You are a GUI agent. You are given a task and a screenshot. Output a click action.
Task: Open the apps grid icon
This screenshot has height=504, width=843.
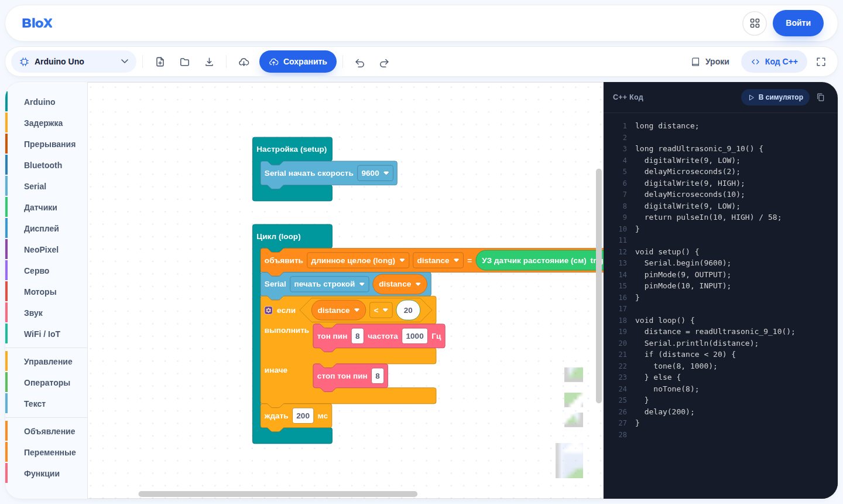pos(755,23)
